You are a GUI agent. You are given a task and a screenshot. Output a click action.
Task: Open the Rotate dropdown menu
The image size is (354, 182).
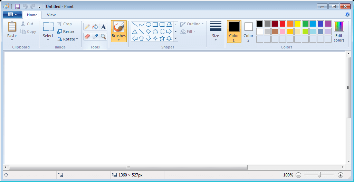[x=68, y=39]
